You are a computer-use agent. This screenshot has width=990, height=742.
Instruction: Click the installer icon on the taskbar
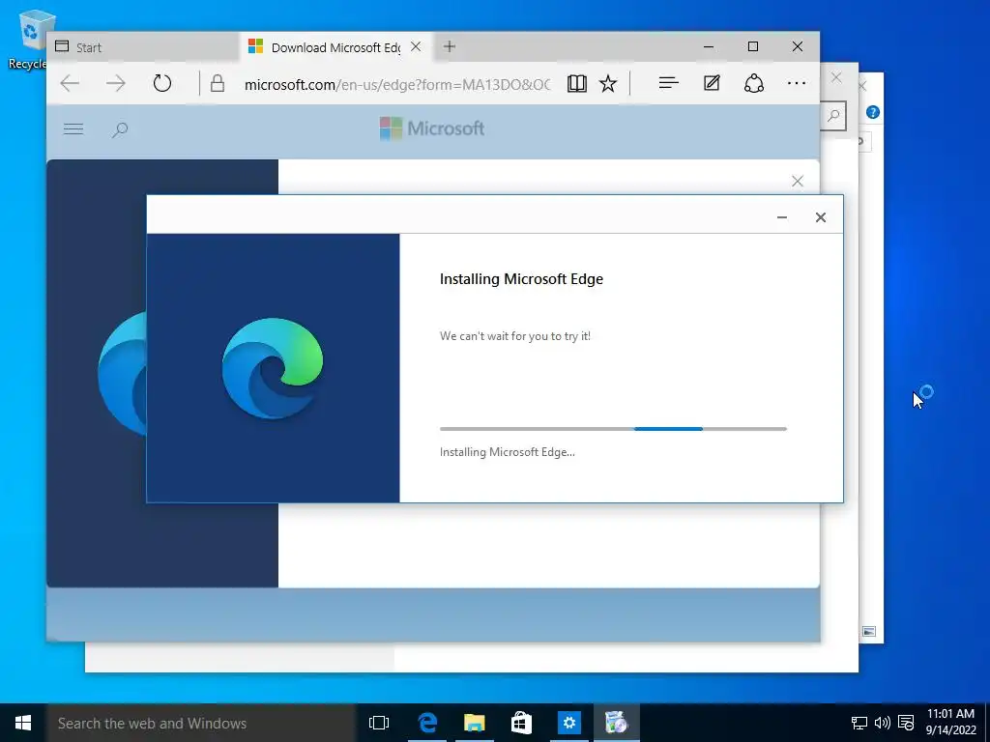pos(616,723)
